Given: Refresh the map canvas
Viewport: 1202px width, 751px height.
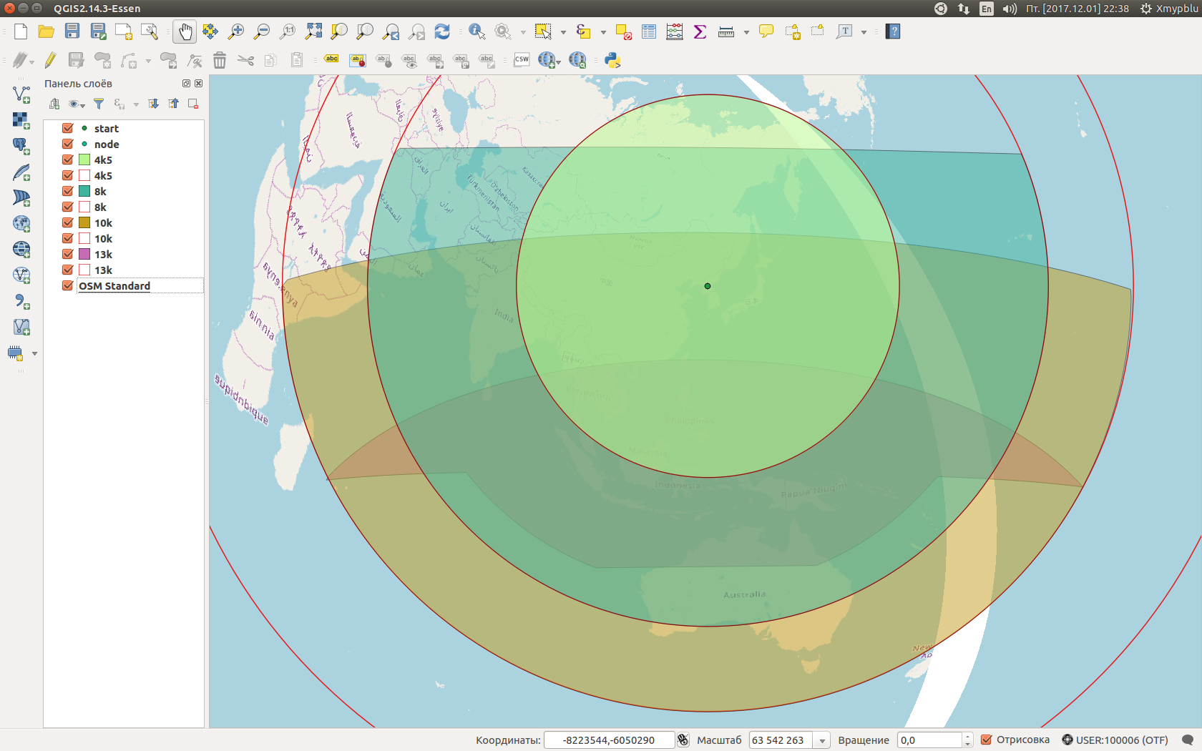Looking at the screenshot, I should tap(442, 31).
